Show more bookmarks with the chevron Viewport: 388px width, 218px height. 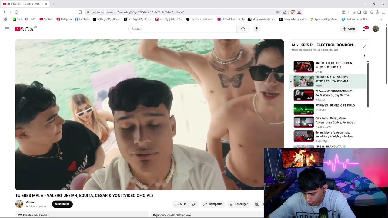[381, 19]
